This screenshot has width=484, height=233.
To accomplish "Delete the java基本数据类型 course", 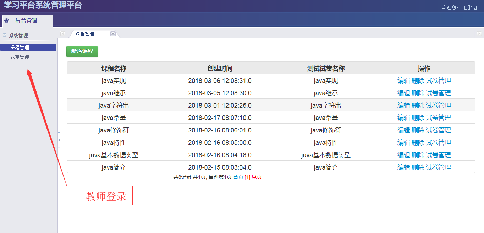I will [418, 155].
